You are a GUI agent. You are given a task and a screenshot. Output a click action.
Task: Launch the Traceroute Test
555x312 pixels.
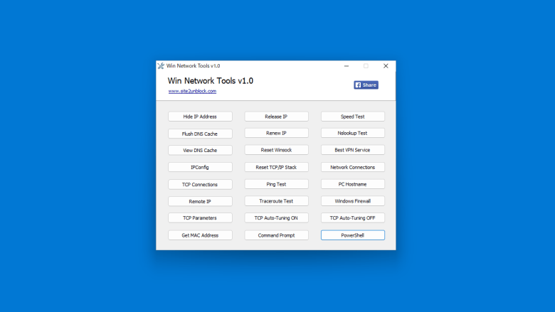coord(277,201)
